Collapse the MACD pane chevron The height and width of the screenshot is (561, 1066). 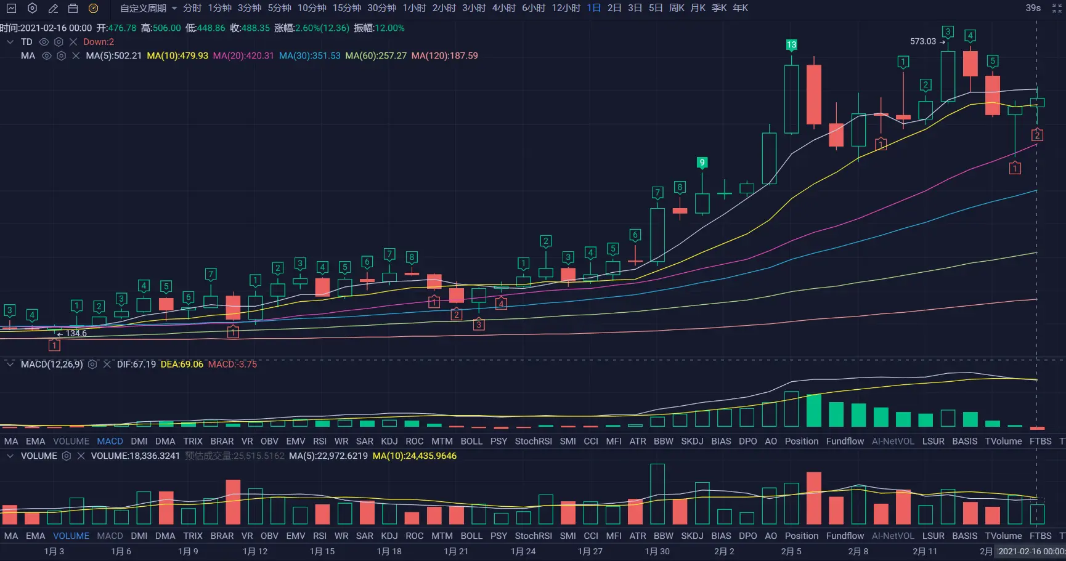pos(10,365)
